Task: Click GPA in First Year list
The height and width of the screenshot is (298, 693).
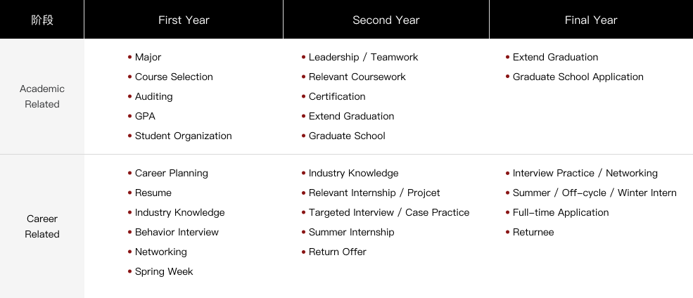Action: tap(145, 116)
